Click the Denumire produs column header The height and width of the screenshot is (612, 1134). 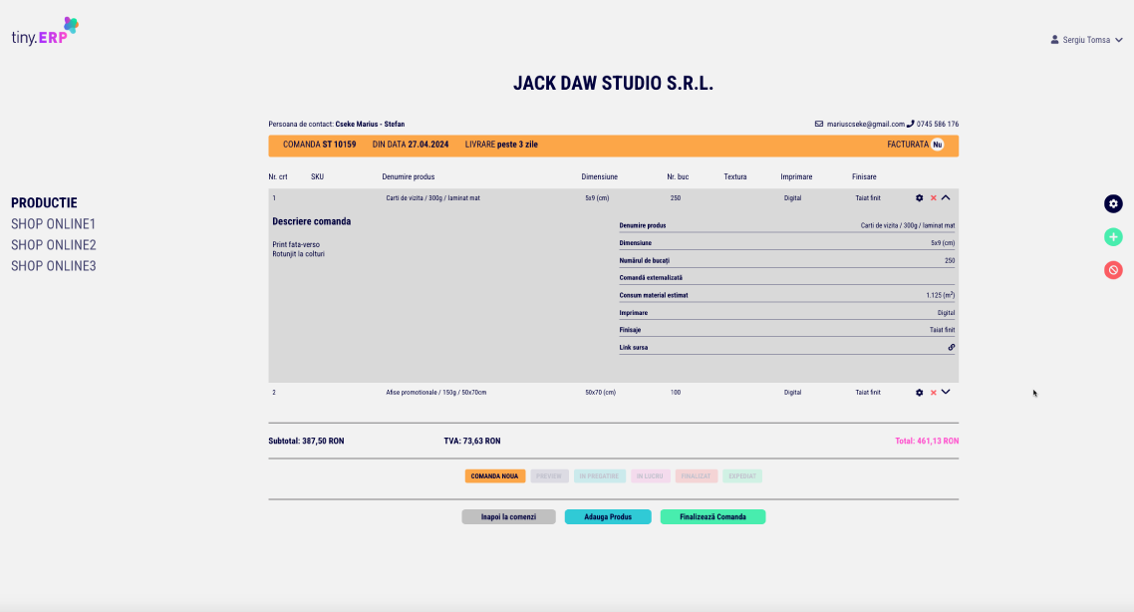point(408,177)
